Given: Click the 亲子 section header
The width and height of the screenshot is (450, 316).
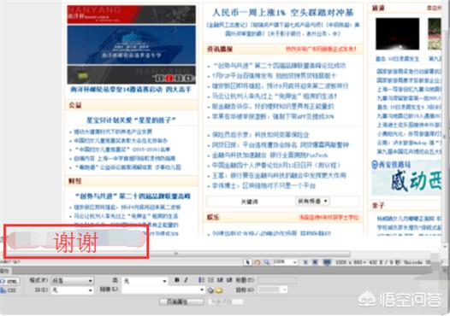Looking at the screenshot, I should pyautogui.click(x=378, y=205).
